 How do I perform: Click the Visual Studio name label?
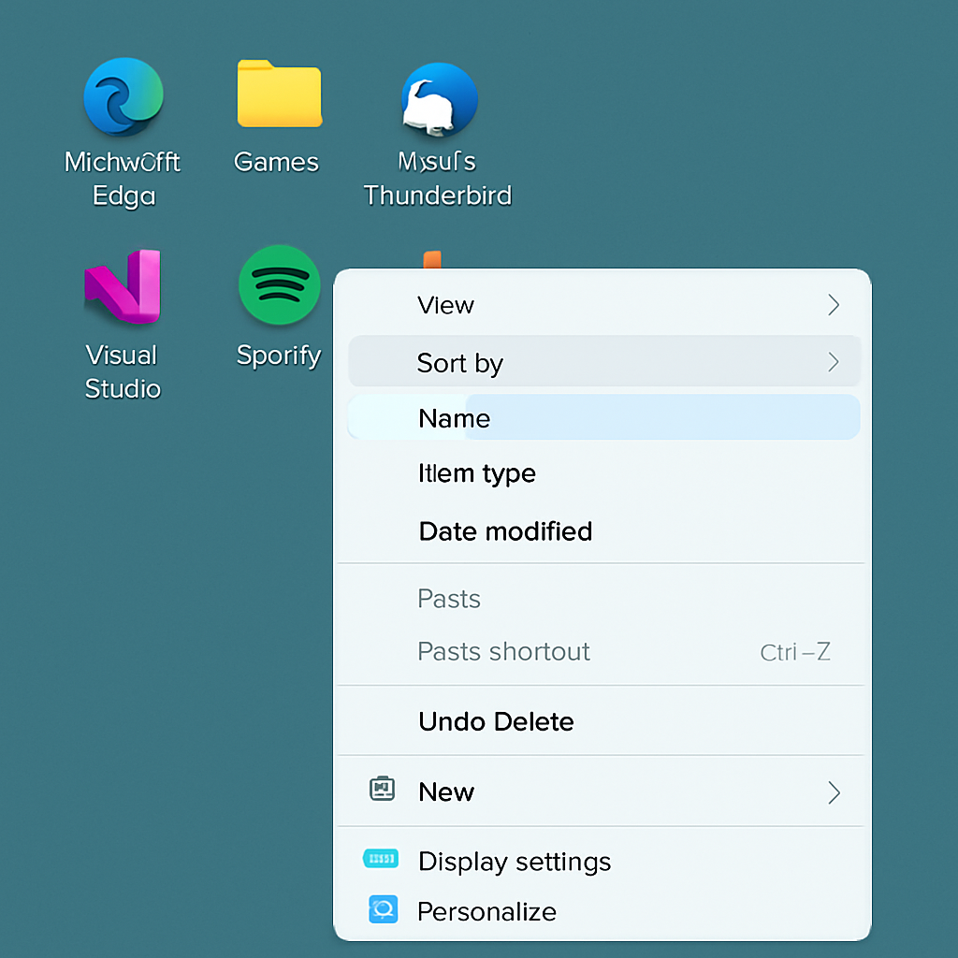click(123, 371)
